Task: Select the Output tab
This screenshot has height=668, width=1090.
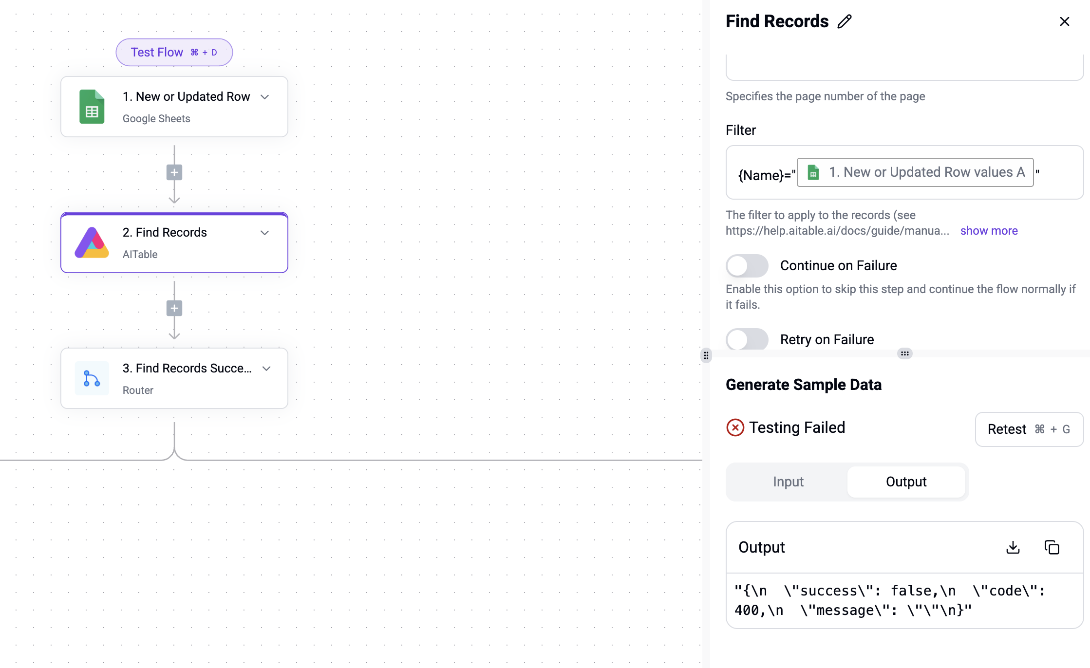Action: [x=906, y=482]
